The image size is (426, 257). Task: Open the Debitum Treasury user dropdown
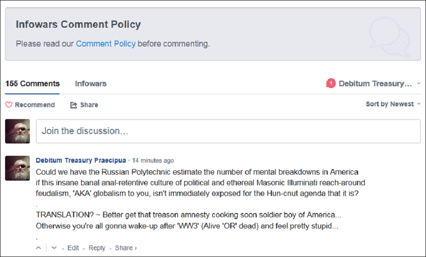coord(419,84)
